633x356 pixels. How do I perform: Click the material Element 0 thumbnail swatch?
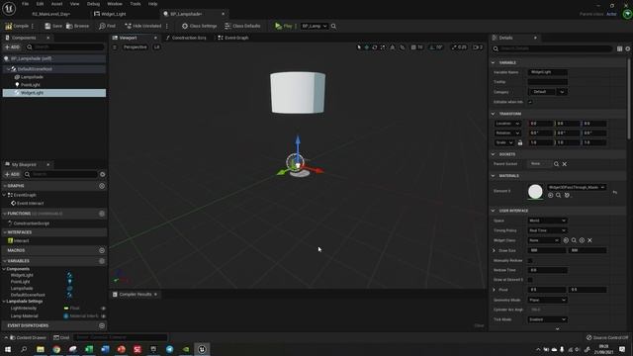(535, 191)
